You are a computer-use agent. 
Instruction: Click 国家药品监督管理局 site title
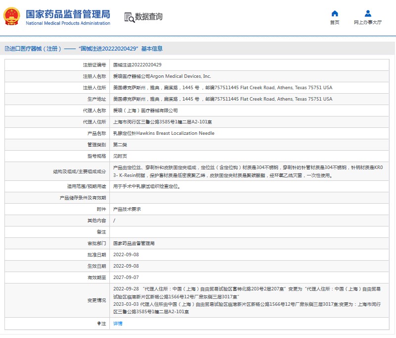[x=68, y=13]
